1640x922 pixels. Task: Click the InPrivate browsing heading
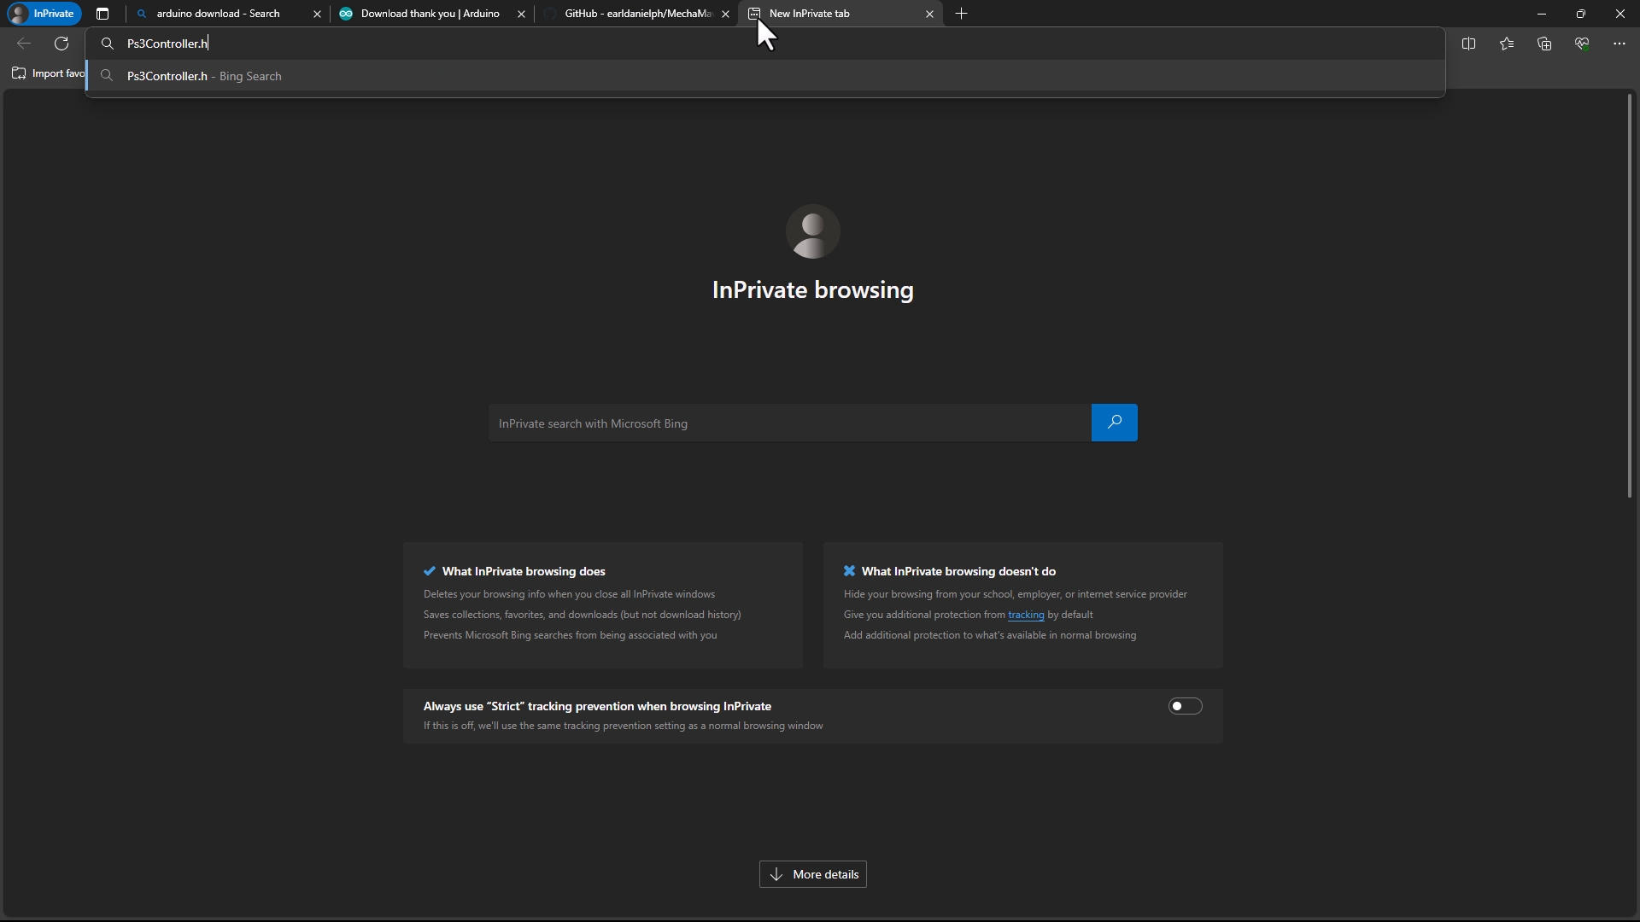812,290
